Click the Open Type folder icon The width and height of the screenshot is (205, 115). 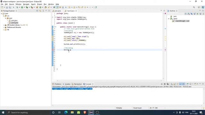point(45,7)
